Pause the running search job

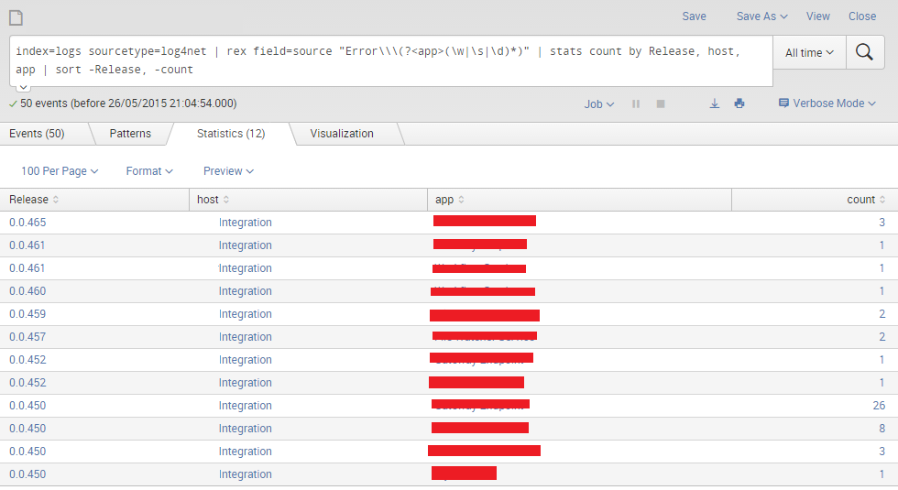(636, 104)
